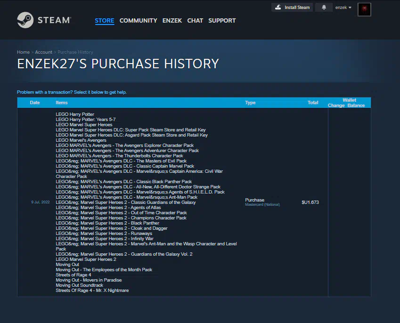Go to Home breadcrumb link
This screenshot has width=400, height=323.
coord(23,52)
